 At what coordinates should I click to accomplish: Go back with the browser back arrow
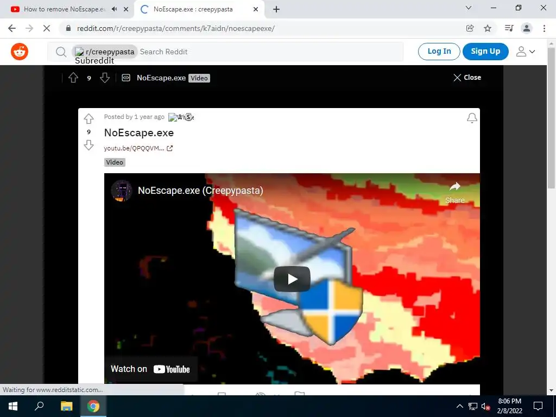tap(12, 28)
